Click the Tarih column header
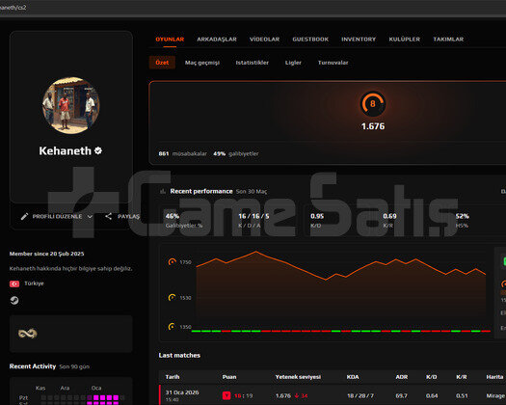This screenshot has height=405, width=506. coord(173,377)
